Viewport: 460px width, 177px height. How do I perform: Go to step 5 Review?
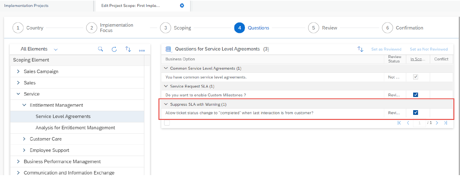323,28
